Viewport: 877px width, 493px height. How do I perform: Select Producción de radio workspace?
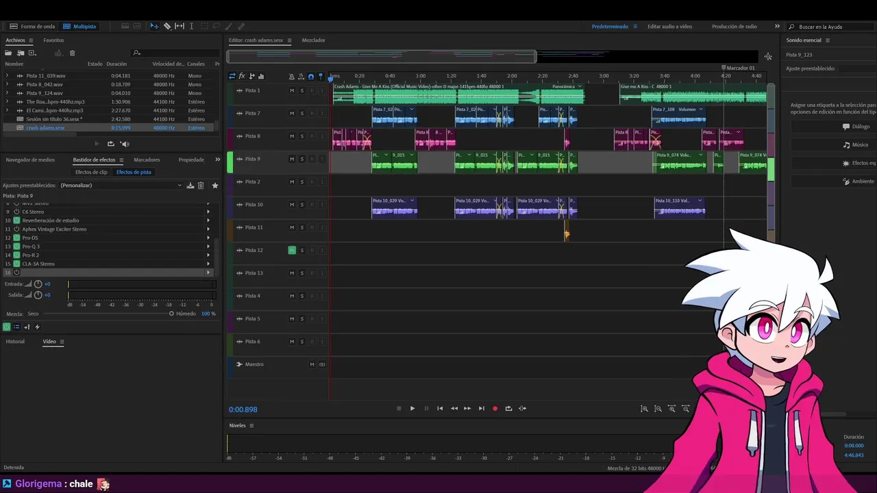[x=734, y=26]
